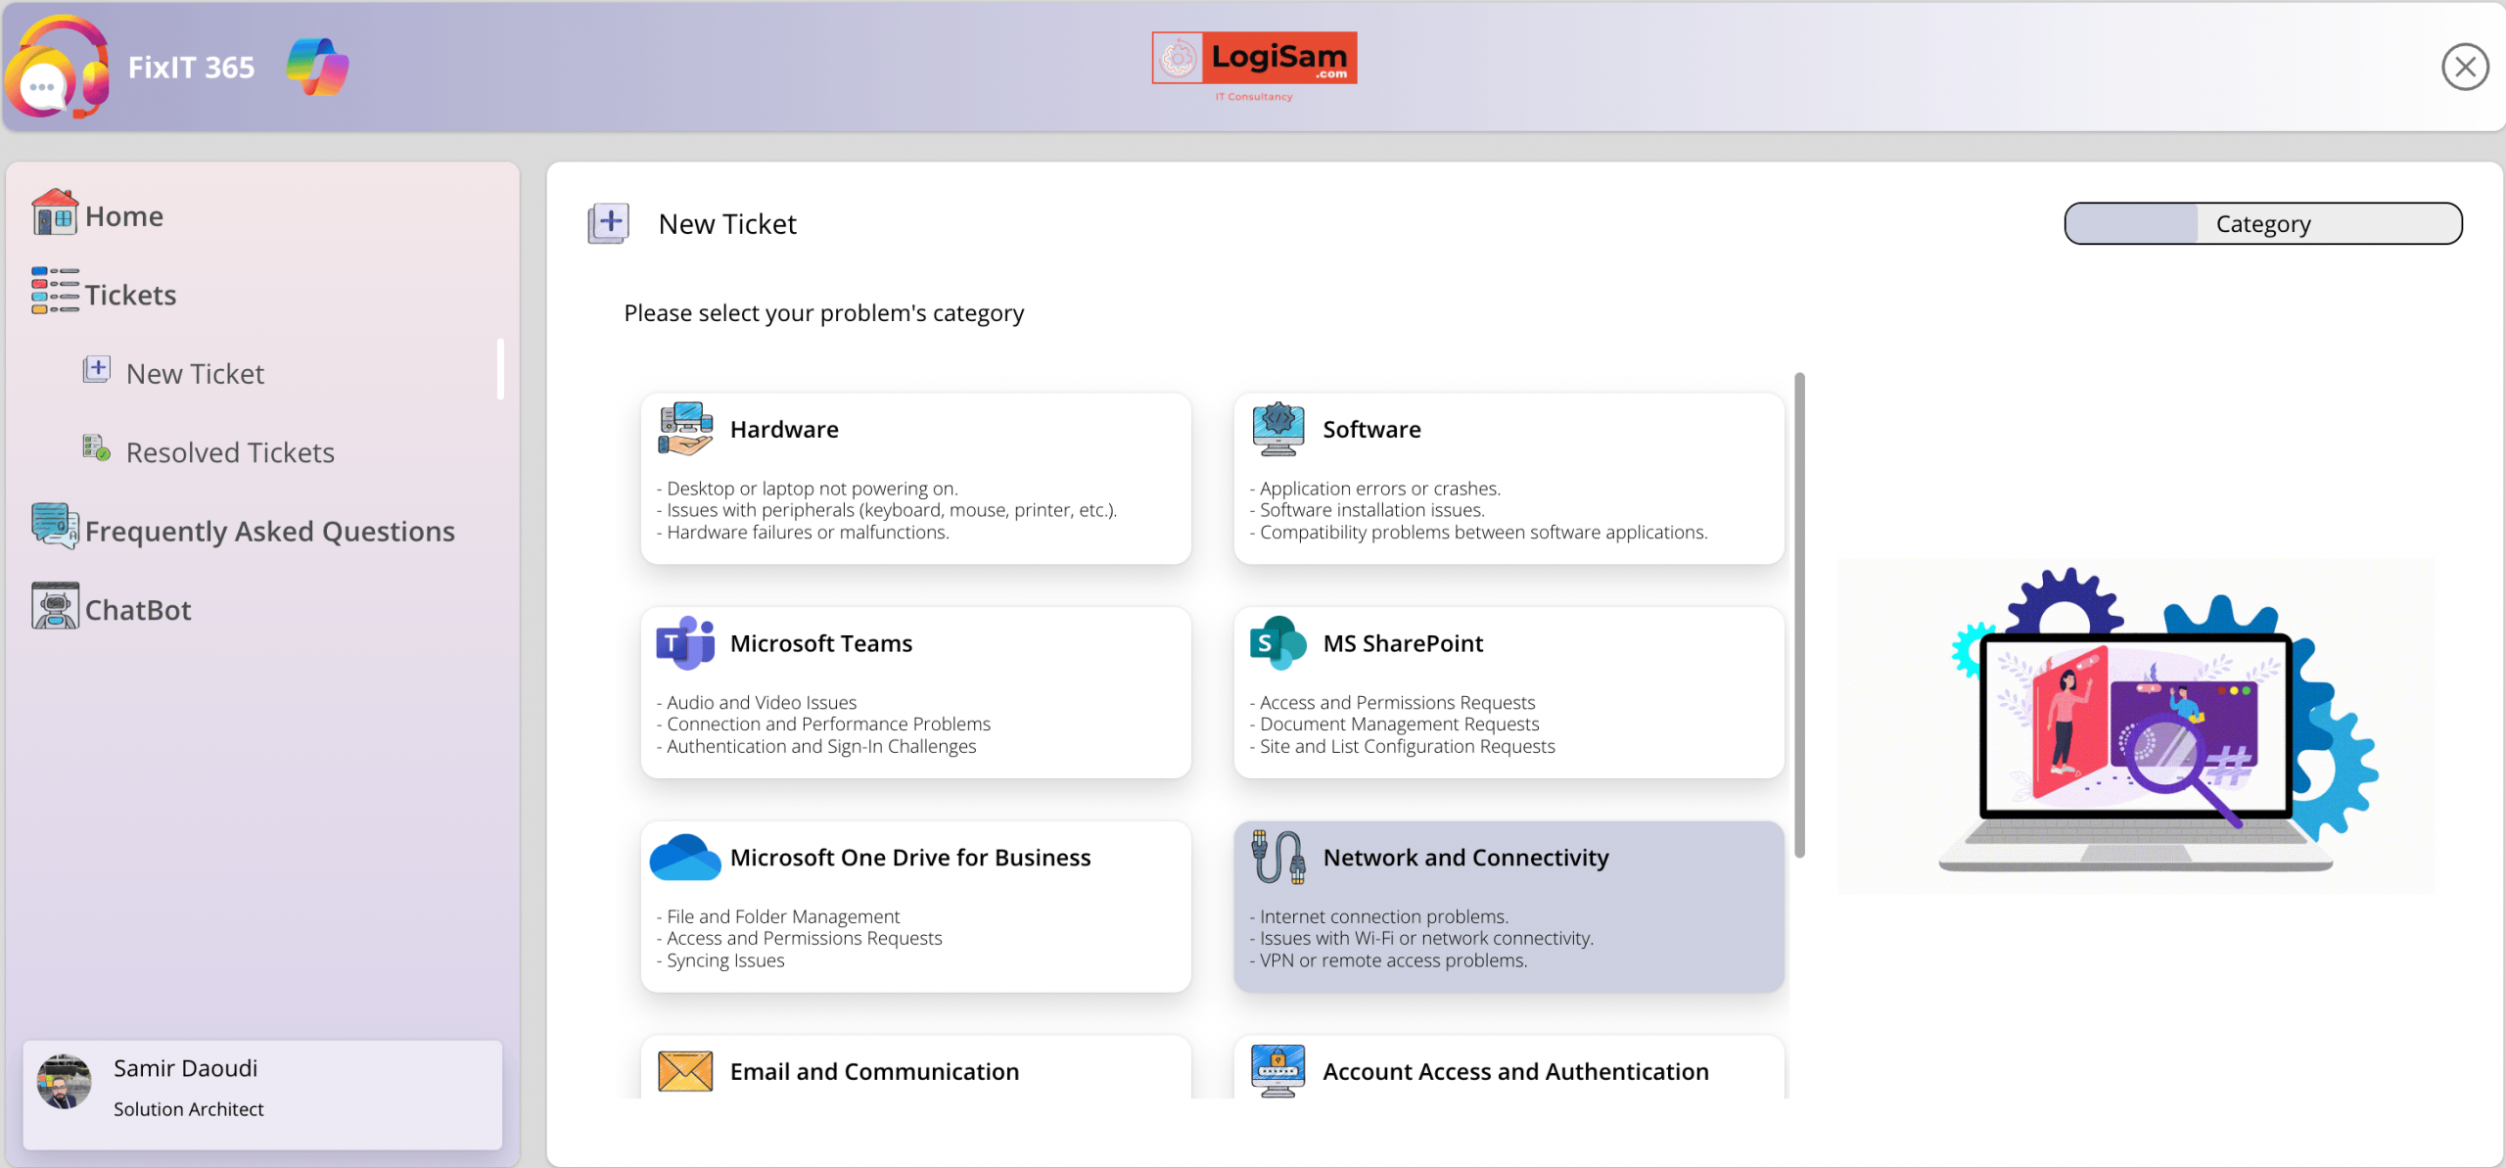The width and height of the screenshot is (2506, 1168).
Task: Click the Home house icon
Action: tap(55, 212)
